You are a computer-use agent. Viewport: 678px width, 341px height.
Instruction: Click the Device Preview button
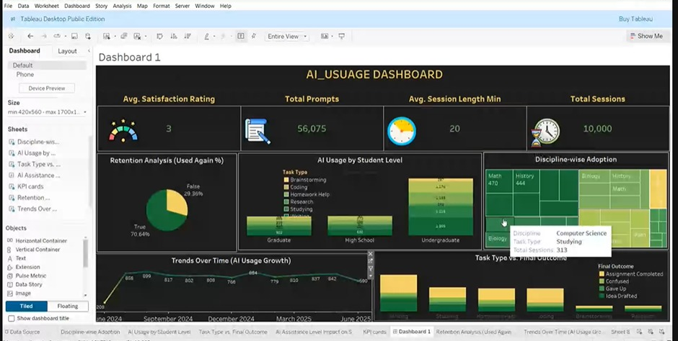pyautogui.click(x=46, y=88)
